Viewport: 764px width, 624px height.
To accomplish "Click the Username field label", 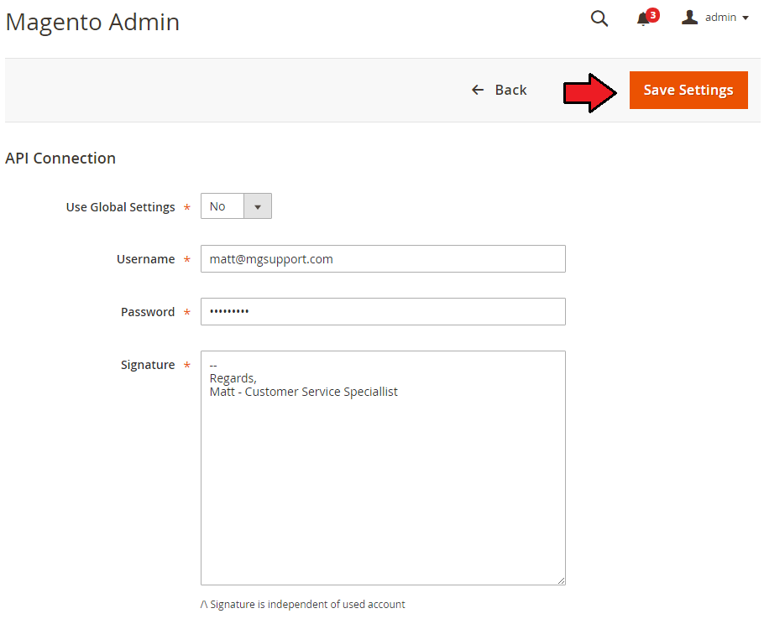I will tap(146, 259).
